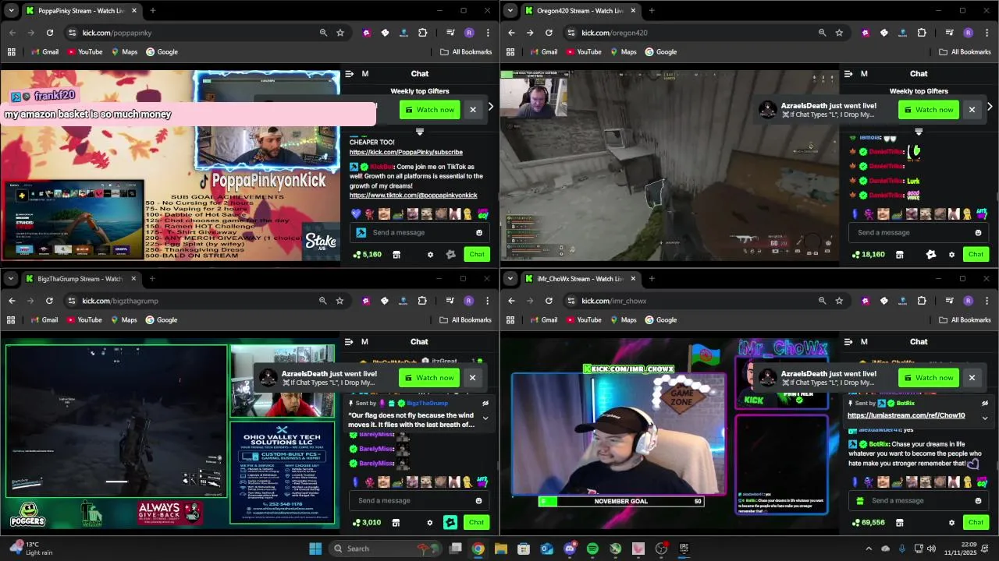Viewport: 999px width, 561px height.
Task: Open the lumiastream.com/ref/Chow10 link
Action: click(906, 416)
